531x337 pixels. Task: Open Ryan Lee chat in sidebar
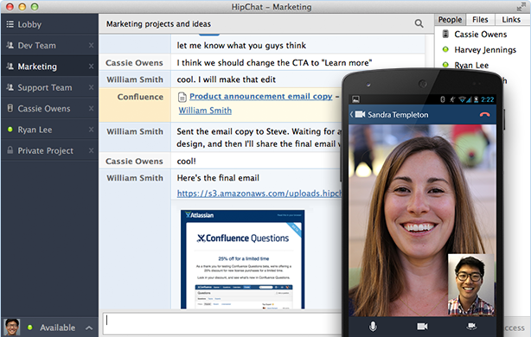click(49, 130)
